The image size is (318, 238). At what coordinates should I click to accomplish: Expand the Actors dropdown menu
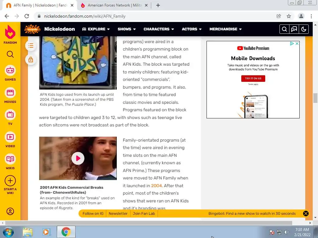[x=192, y=29]
